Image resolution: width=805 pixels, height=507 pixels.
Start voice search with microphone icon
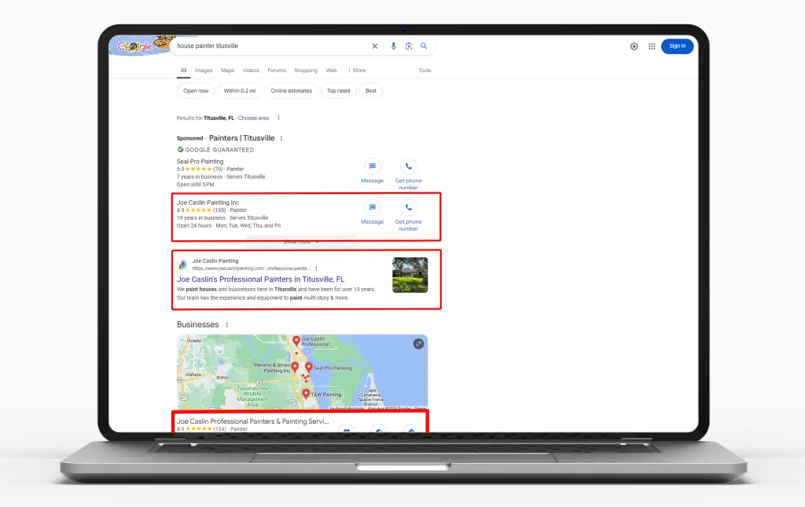[393, 46]
